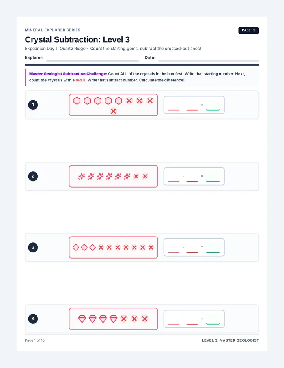Screen dimensions: 284x368
Task: Click the first sparkle crystal in problem 2
Action: pos(82,176)
